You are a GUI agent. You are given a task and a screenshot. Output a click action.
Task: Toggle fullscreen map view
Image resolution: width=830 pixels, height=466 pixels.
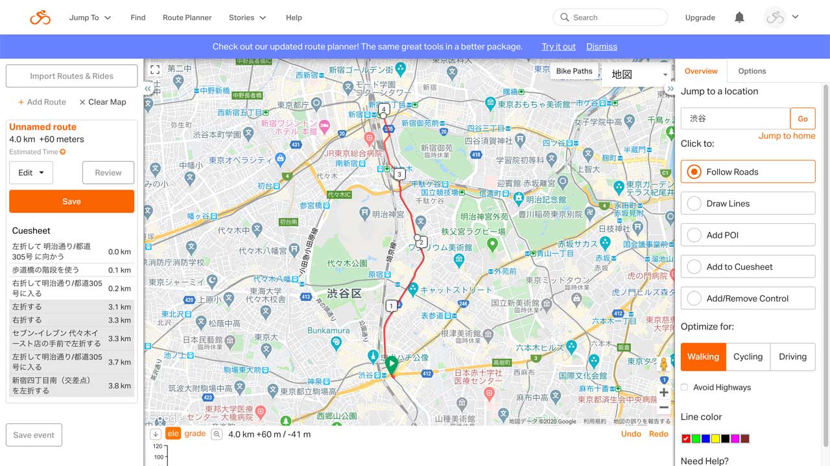[154, 69]
